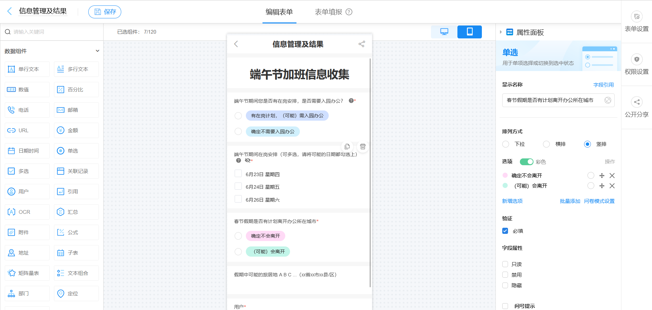Viewport: 652px width, 310px height.
Task: Select the 电话 phone component
Action: pyautogui.click(x=27, y=110)
